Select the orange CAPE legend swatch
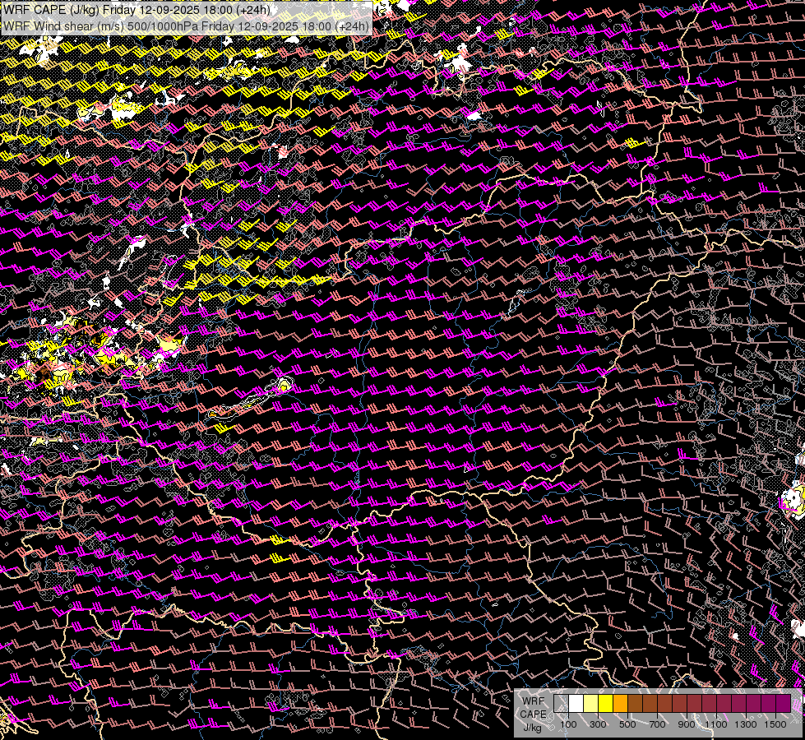This screenshot has height=740, width=805. 620,703
